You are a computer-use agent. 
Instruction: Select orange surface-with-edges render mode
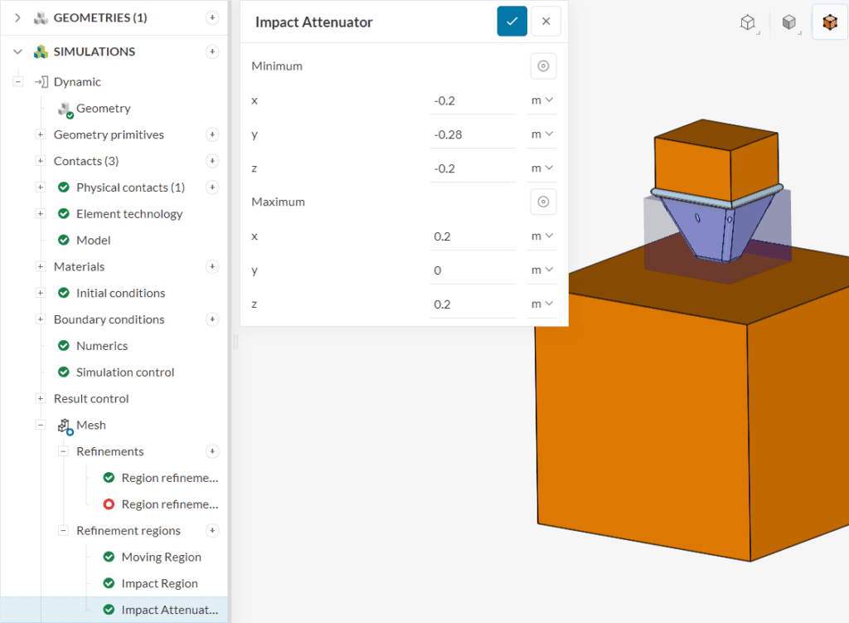pyautogui.click(x=829, y=22)
